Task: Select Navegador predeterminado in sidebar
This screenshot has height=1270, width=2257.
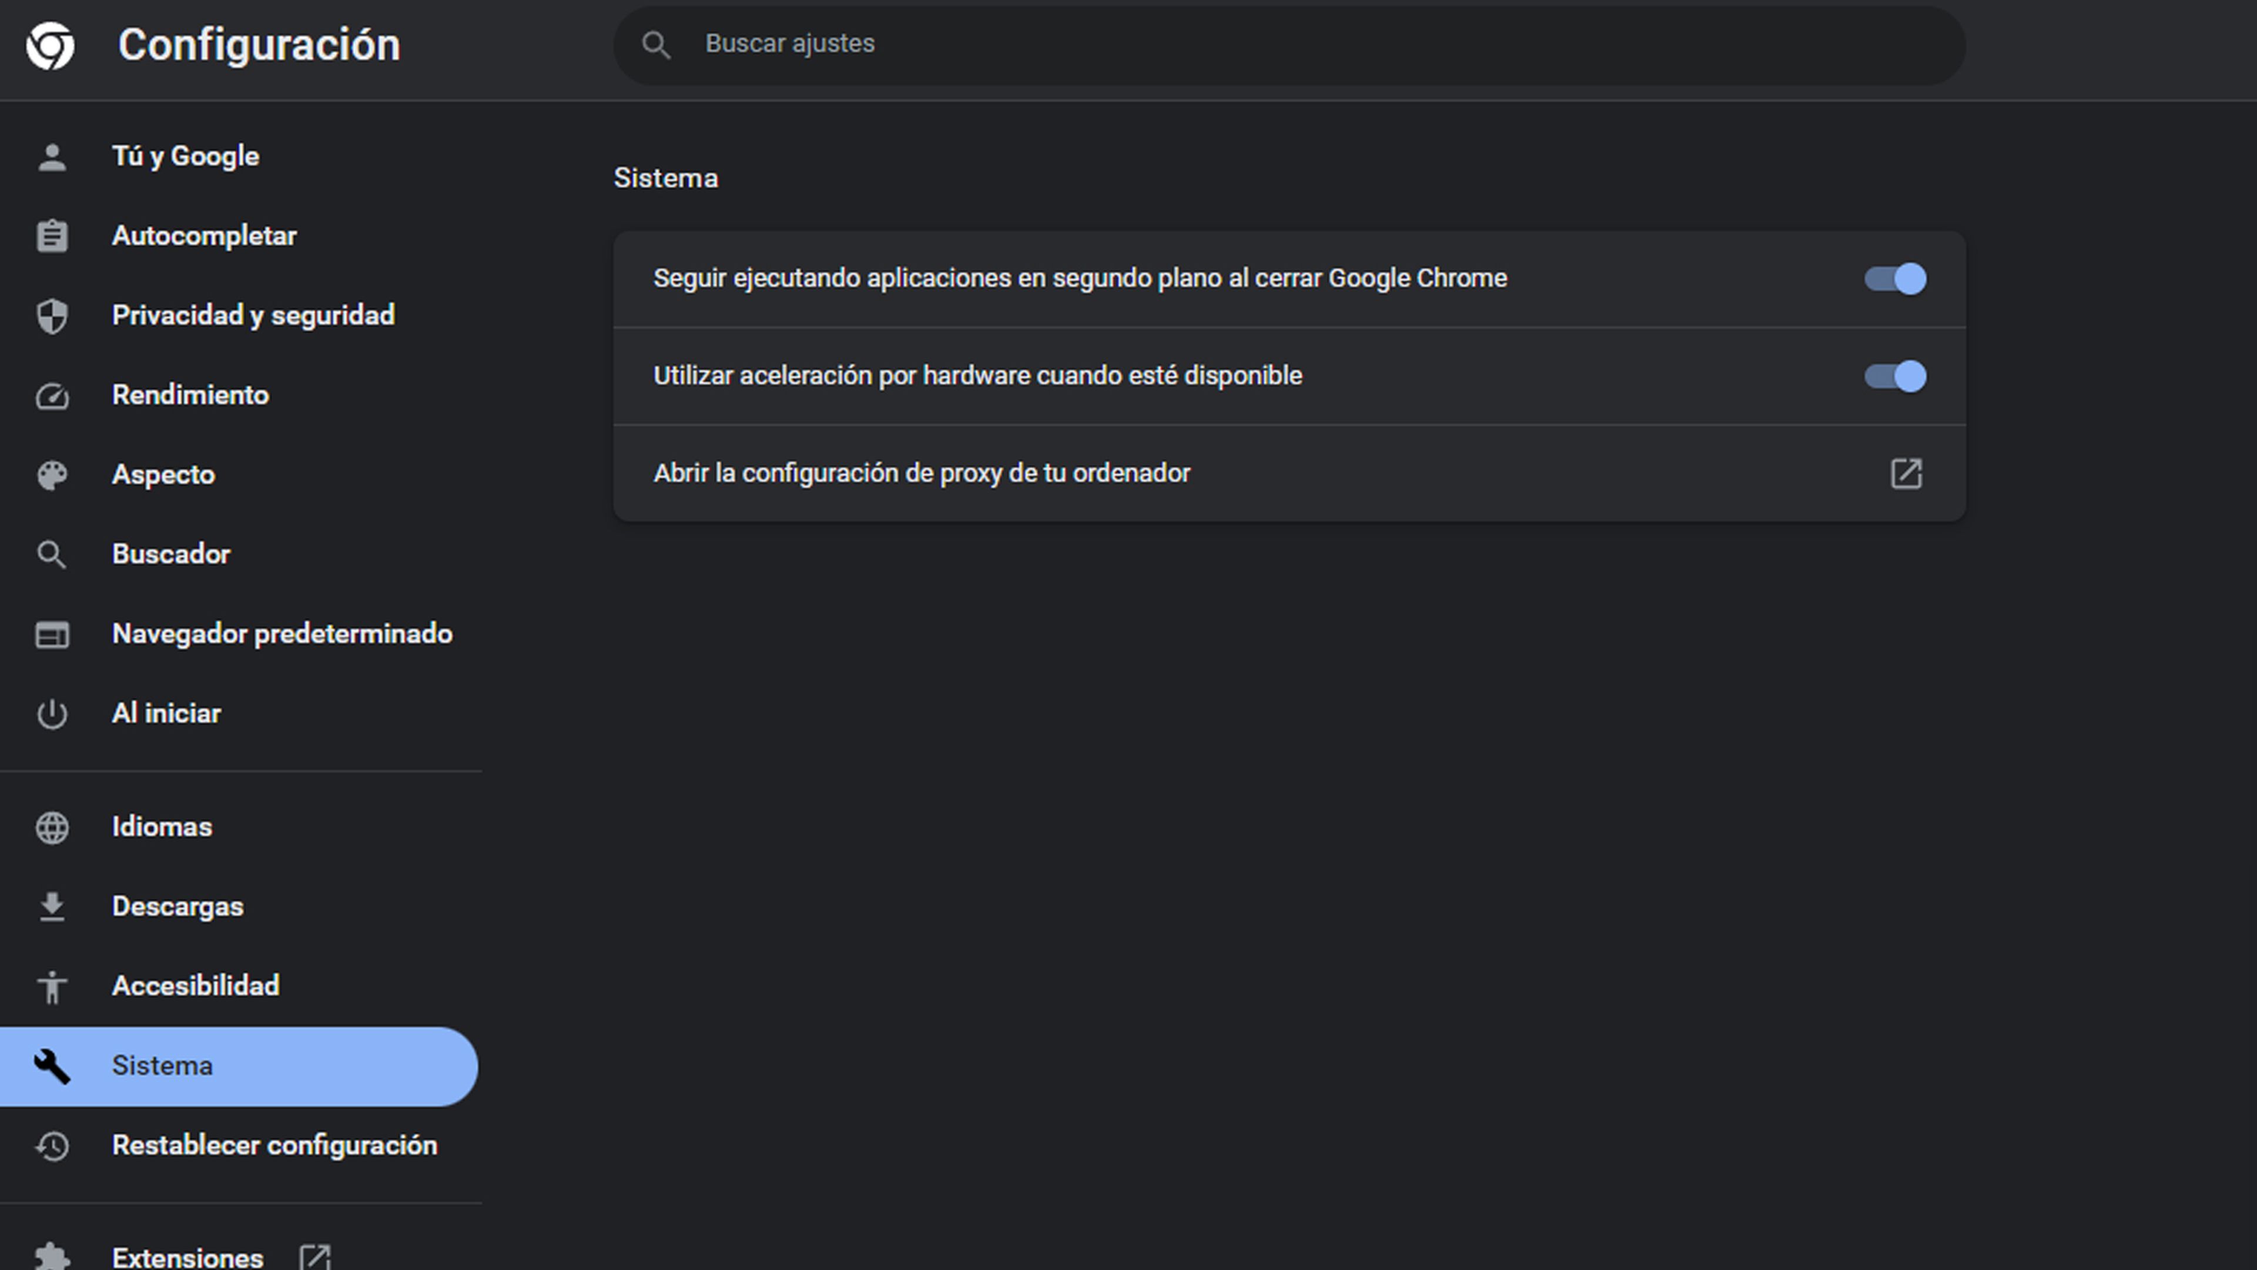Action: (x=282, y=634)
